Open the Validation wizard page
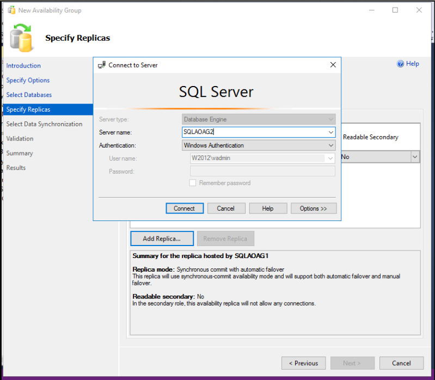This screenshot has height=380, width=435. pyautogui.click(x=20, y=139)
